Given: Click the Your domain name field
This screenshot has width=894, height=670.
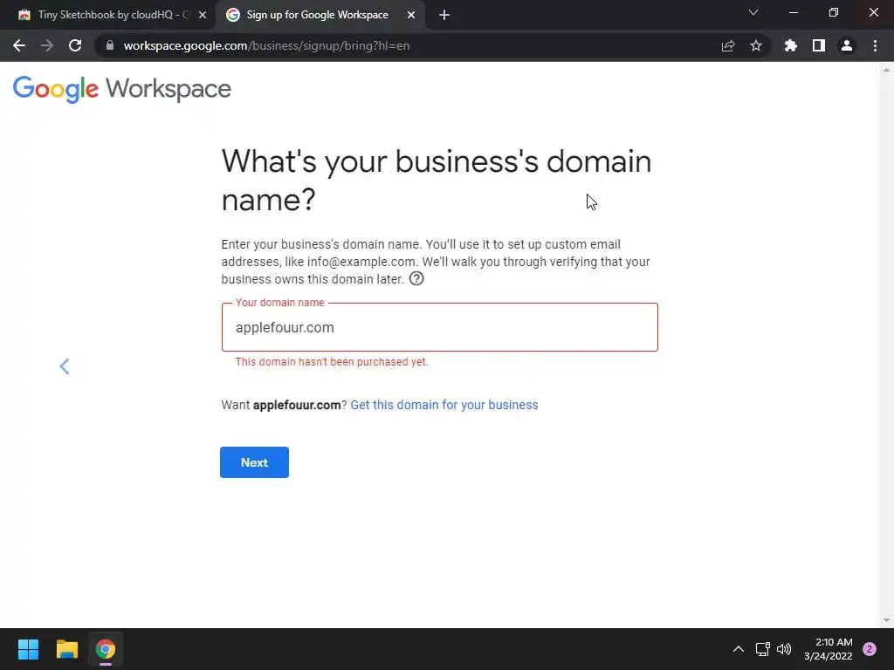Looking at the screenshot, I should (x=440, y=327).
